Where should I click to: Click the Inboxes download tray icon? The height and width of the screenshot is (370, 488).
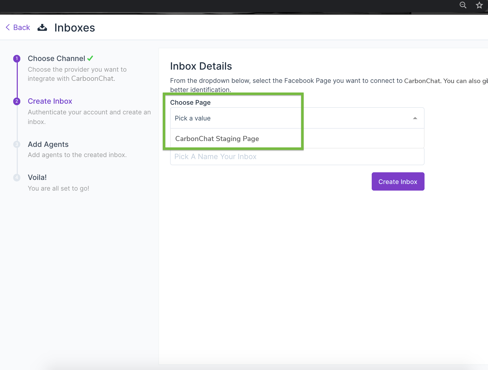click(x=42, y=27)
